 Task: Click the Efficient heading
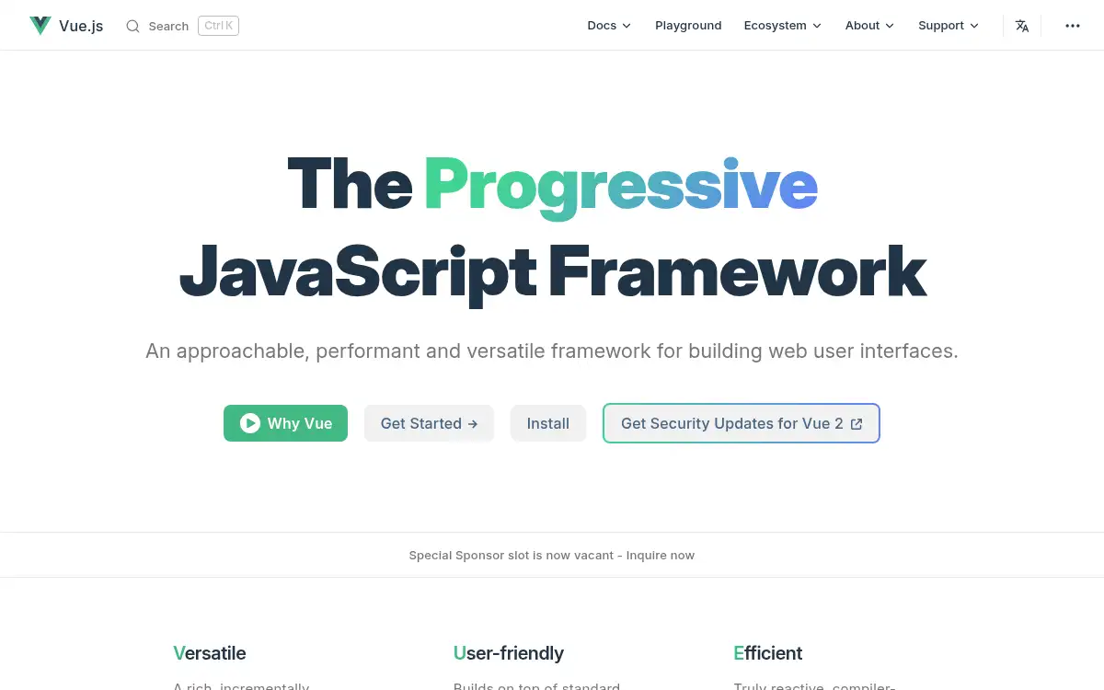[768, 653]
